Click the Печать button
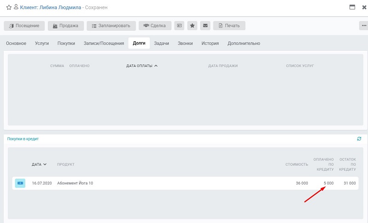Screen dimensions: 368x223 (x=229, y=26)
